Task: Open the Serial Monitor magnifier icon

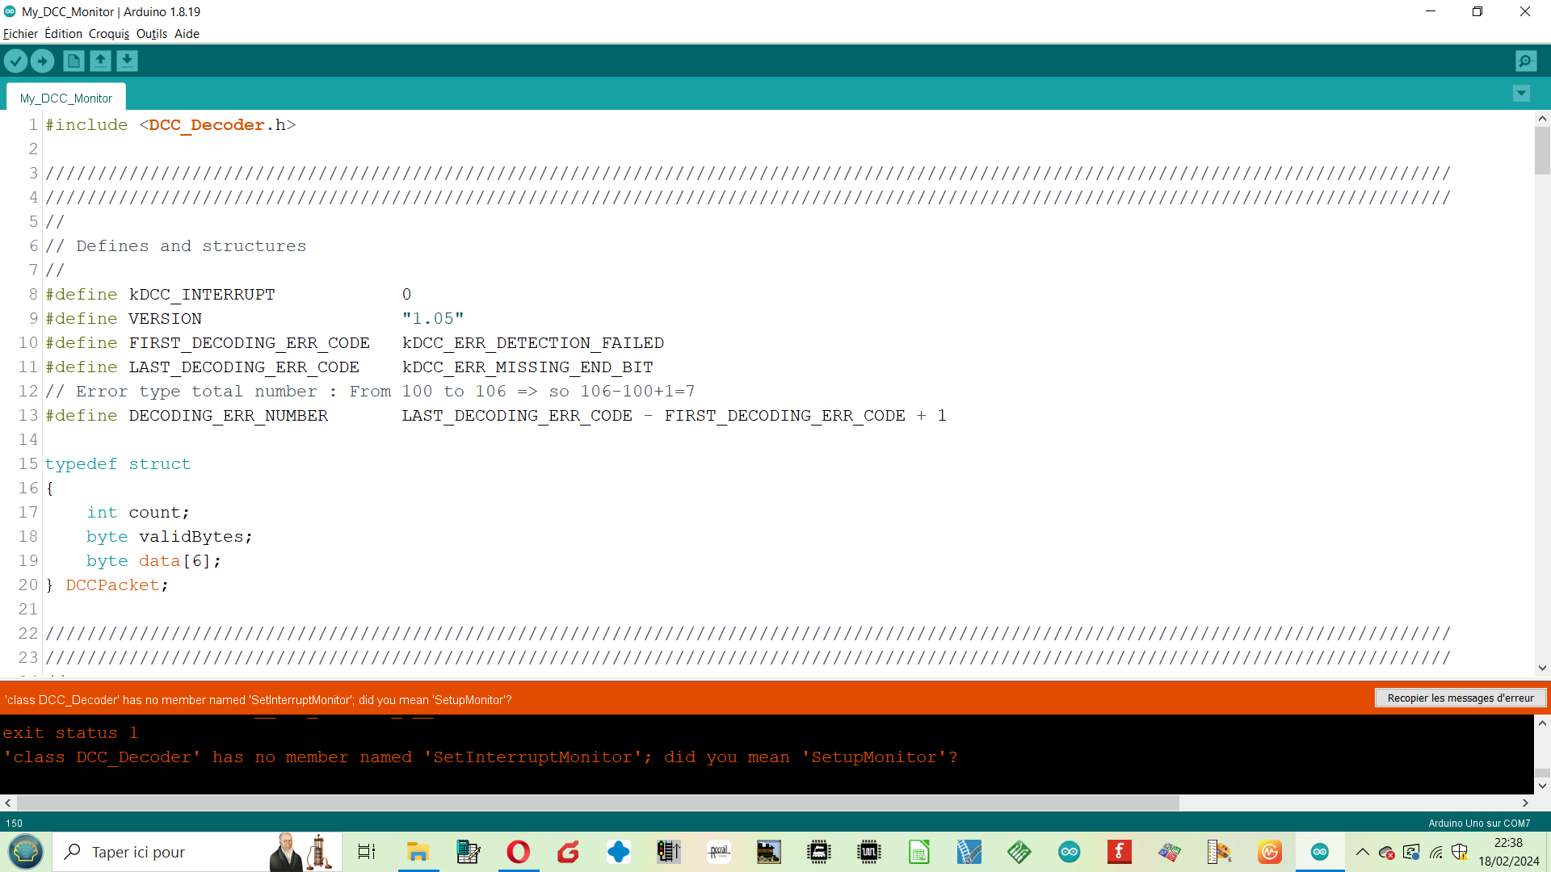Action: click(1526, 61)
